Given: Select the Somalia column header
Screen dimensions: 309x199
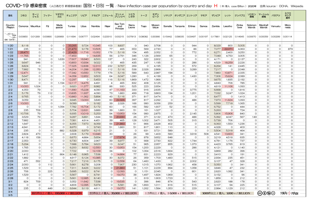Looking at the screenshot, I should click(168, 26).
